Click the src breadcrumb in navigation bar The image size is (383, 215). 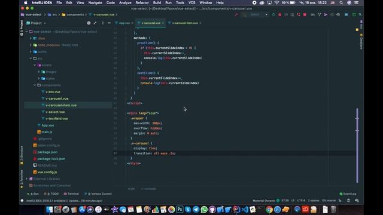53,14
